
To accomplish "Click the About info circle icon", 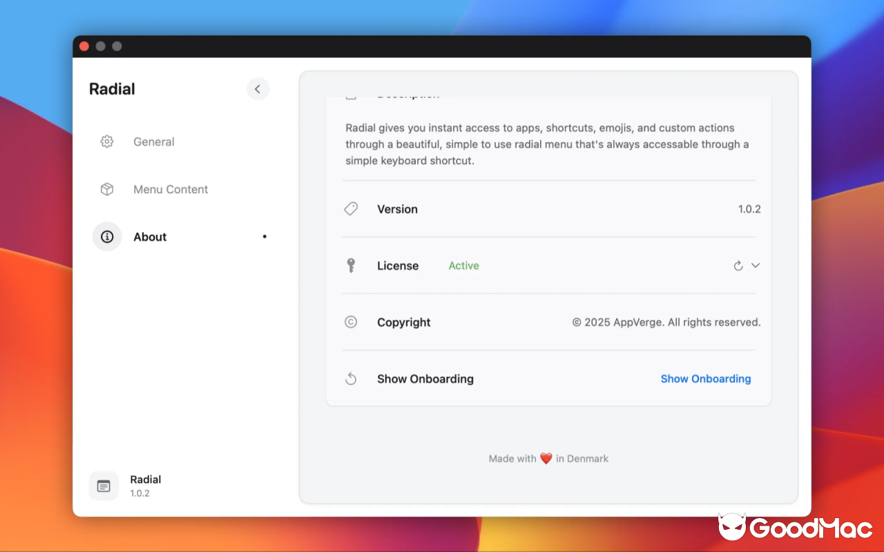I will click(x=107, y=236).
